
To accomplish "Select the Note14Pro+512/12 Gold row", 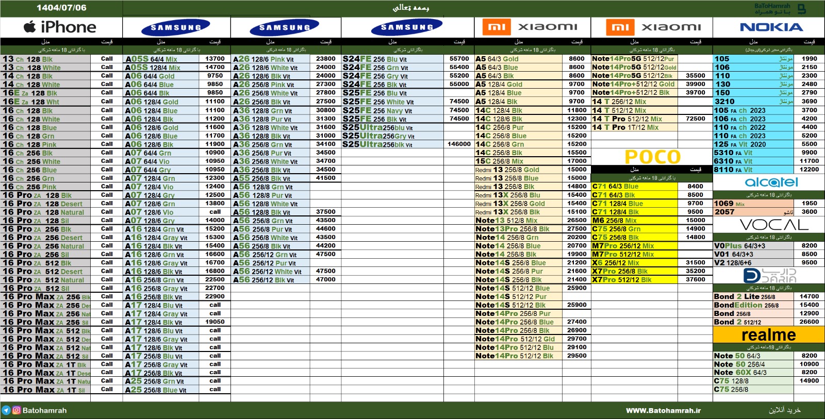I will [633, 84].
